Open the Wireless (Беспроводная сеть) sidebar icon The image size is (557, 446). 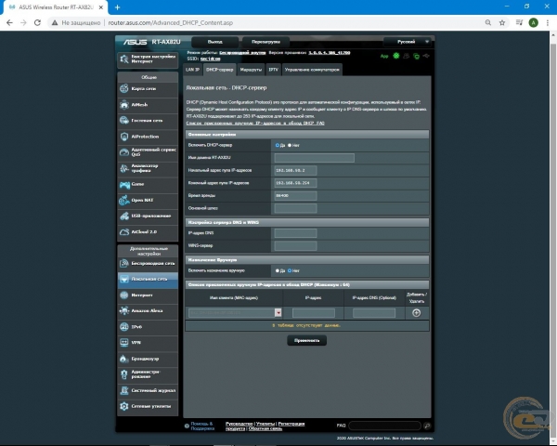124,264
